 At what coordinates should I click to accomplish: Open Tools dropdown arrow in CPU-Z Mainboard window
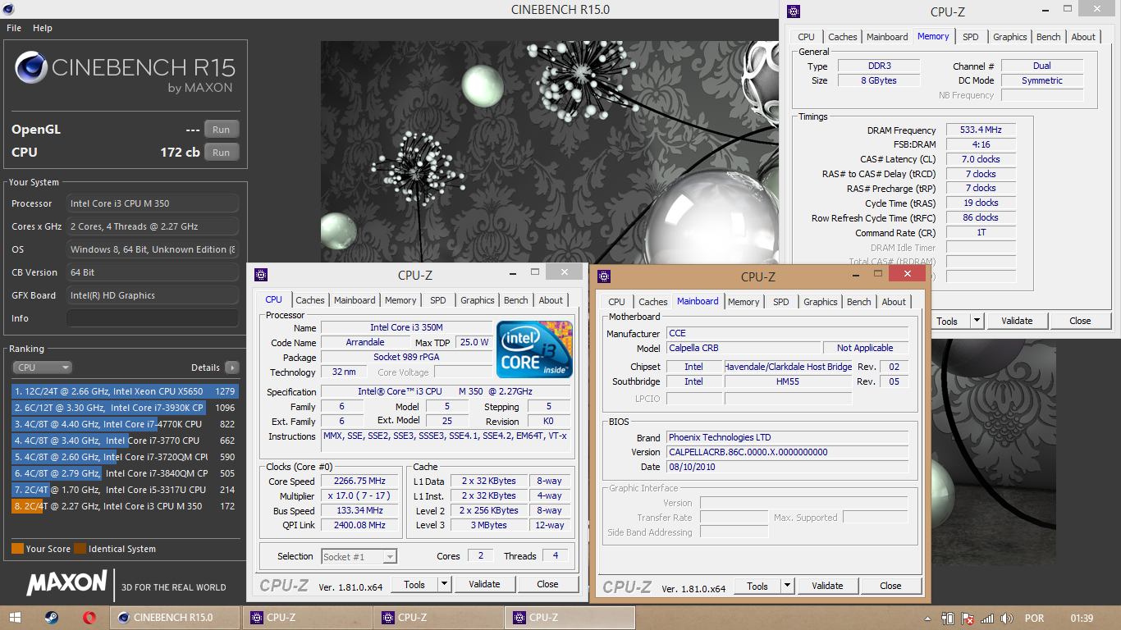(x=787, y=586)
